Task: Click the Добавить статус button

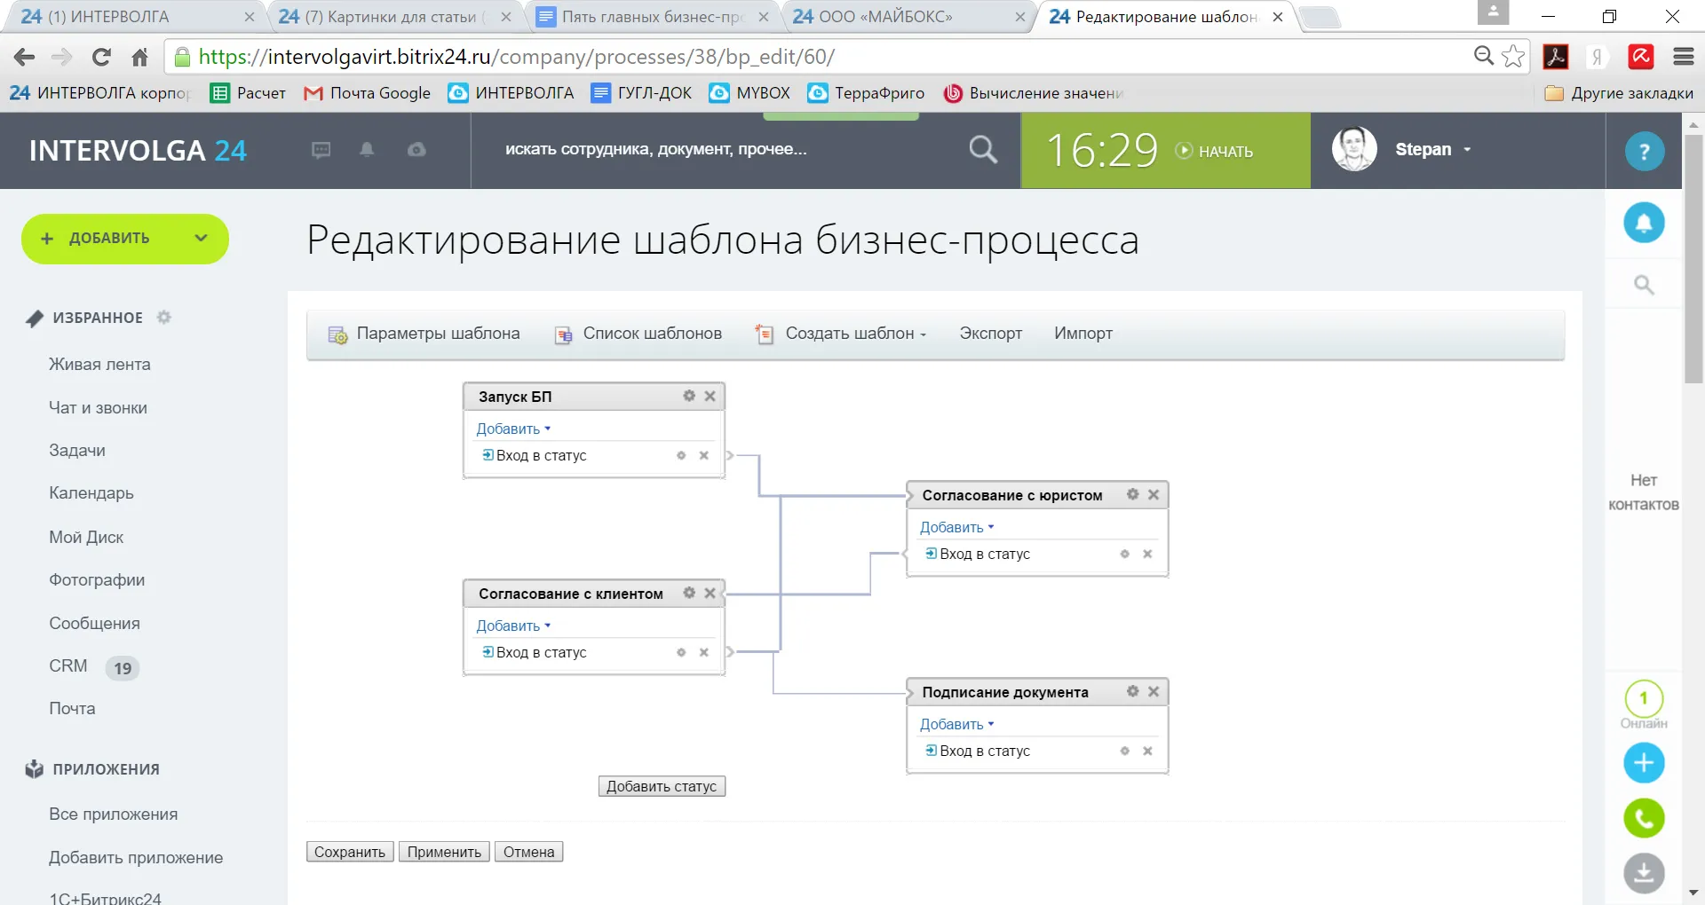Action: coord(661,786)
